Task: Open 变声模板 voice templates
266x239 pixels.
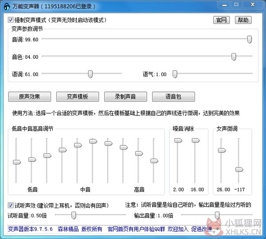Action: pyautogui.click(x=78, y=96)
